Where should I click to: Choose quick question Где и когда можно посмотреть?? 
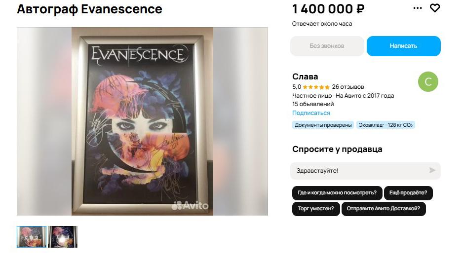(337, 193)
